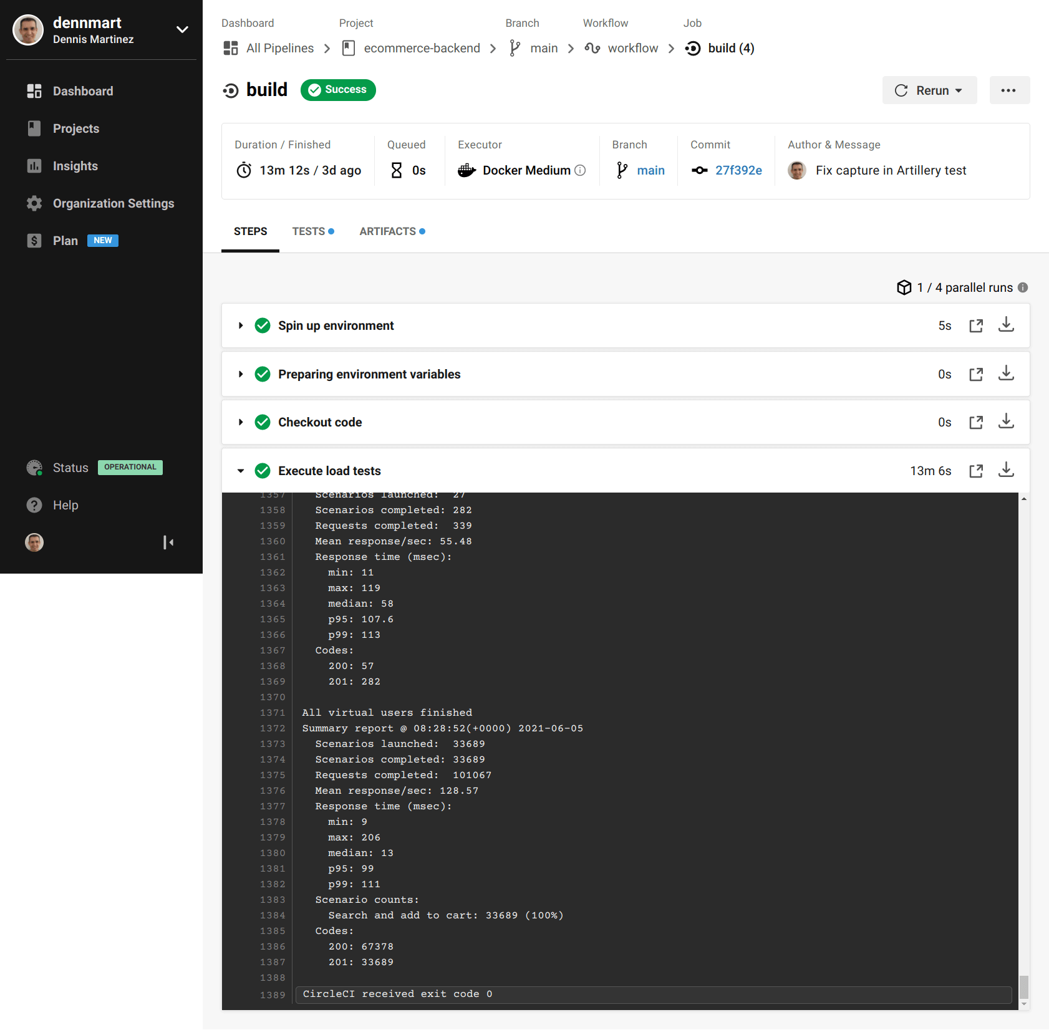
Task: Open the three-dot options menu beside Rerun
Action: pos(1009,90)
